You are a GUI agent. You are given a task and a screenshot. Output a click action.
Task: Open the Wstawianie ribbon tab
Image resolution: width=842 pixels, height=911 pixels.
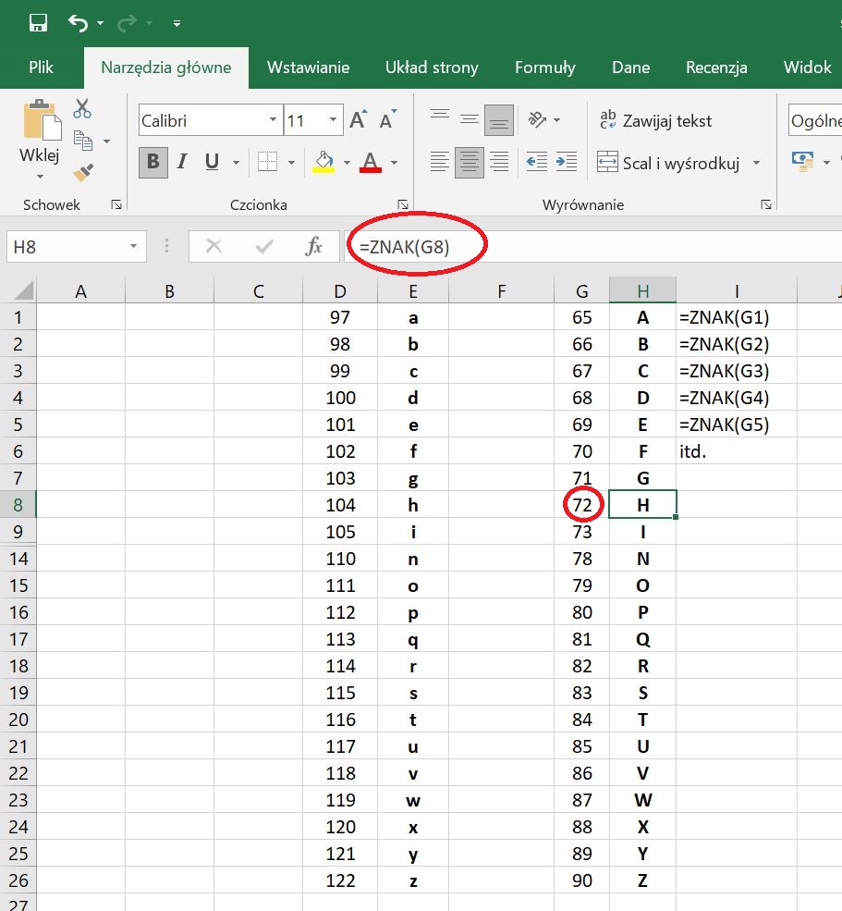[308, 68]
